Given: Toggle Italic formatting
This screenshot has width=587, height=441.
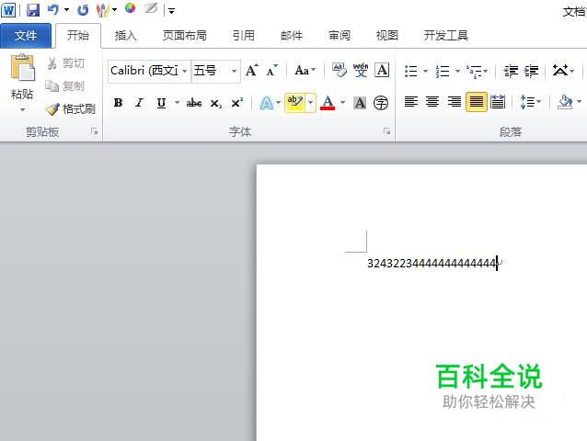Looking at the screenshot, I should tap(140, 102).
